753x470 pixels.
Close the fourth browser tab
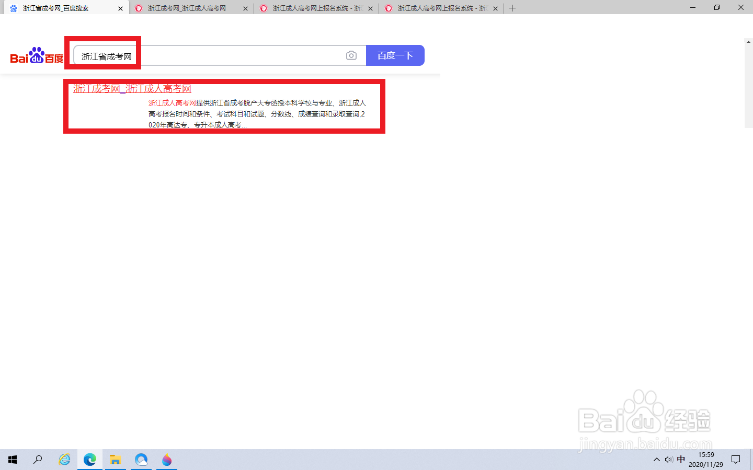(495, 8)
